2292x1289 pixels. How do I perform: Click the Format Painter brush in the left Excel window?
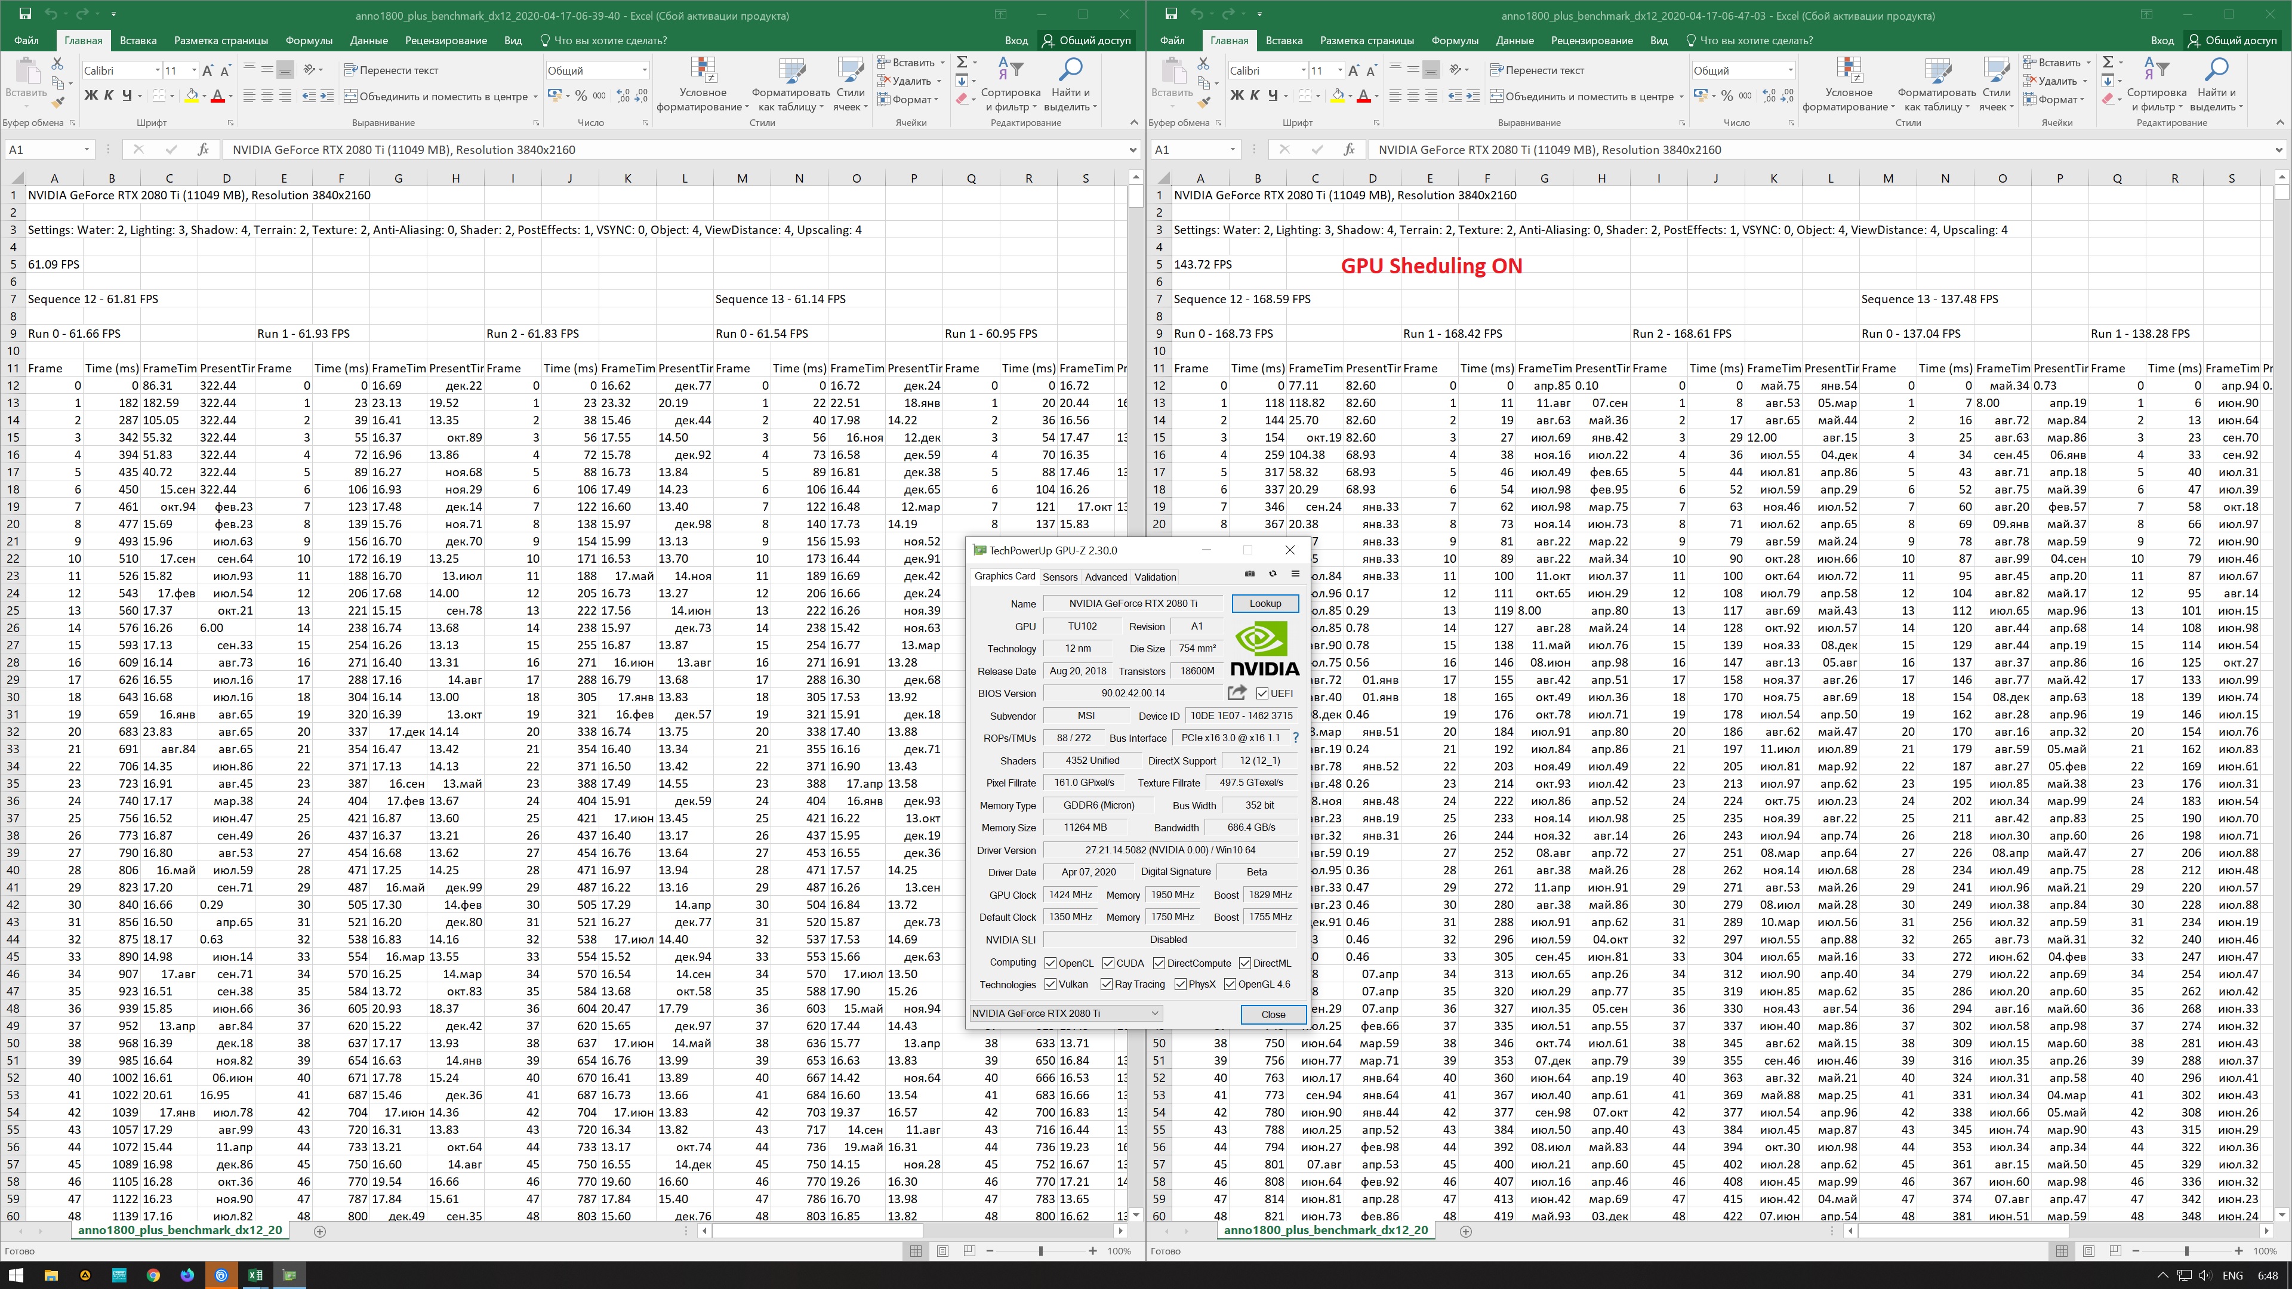pos(58,103)
